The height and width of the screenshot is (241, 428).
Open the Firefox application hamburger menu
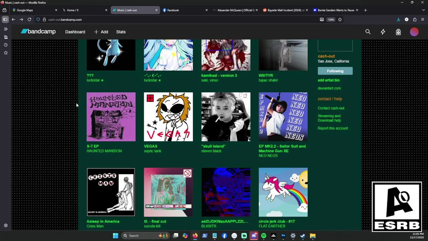pyautogui.click(x=423, y=19)
